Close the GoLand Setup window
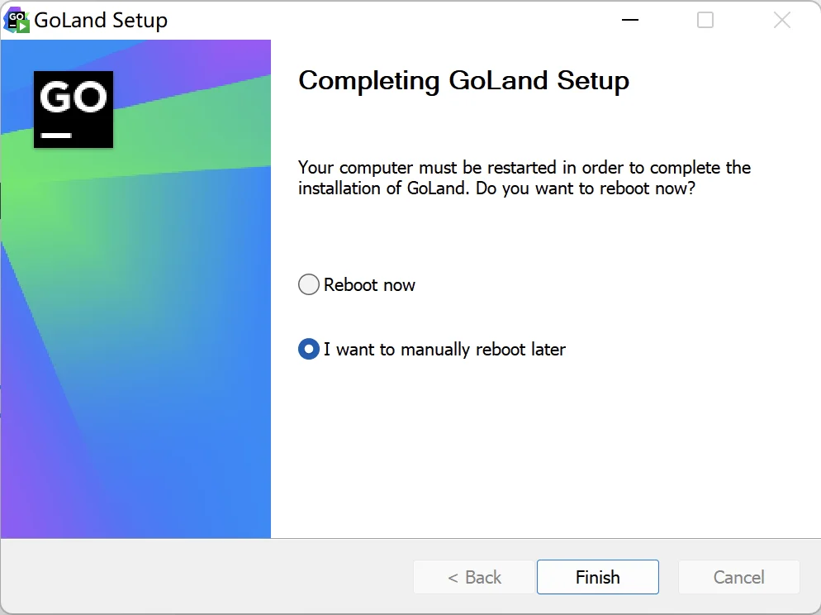 (781, 20)
